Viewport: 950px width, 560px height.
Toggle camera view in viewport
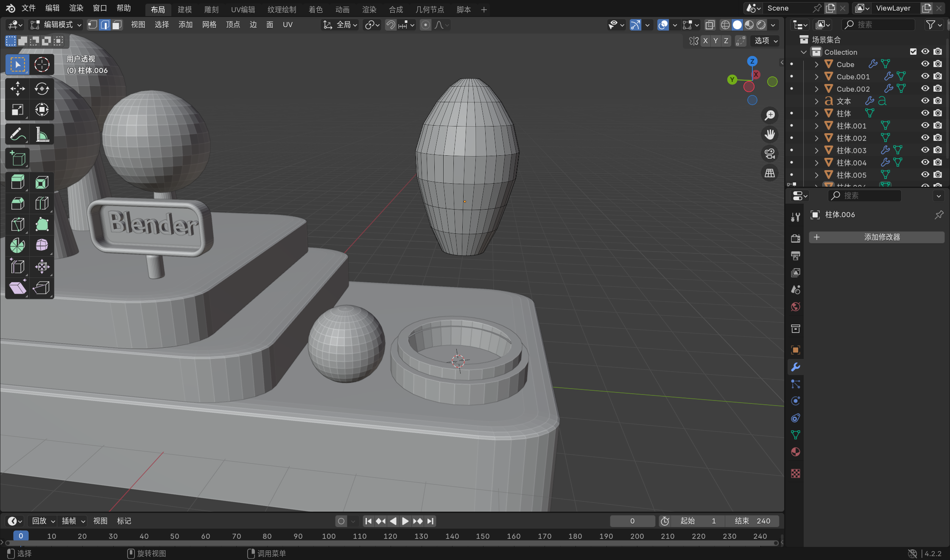pyautogui.click(x=770, y=154)
